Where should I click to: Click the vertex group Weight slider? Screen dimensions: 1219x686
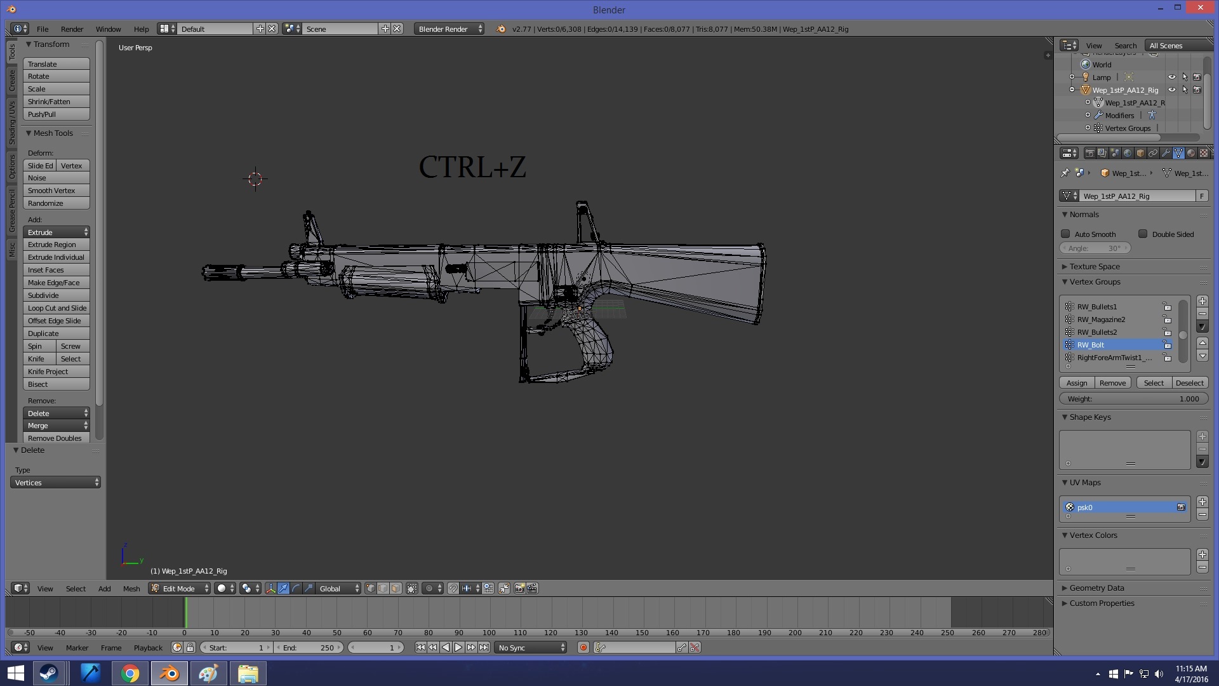point(1133,399)
